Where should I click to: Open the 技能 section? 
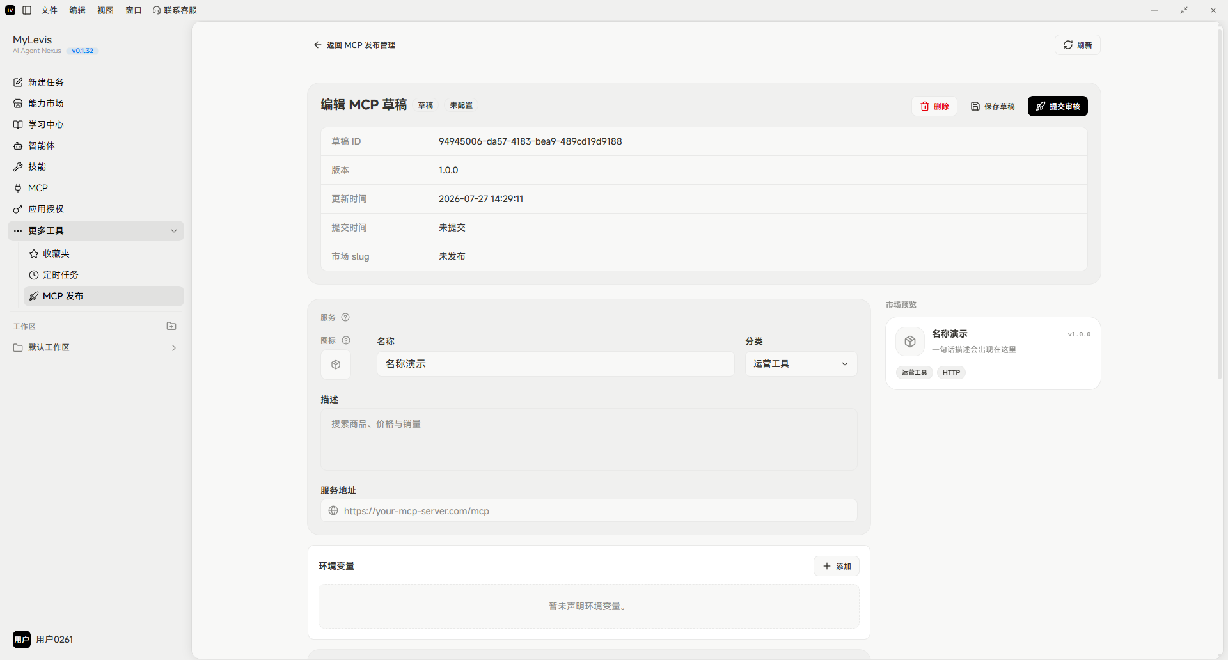[x=96, y=167]
